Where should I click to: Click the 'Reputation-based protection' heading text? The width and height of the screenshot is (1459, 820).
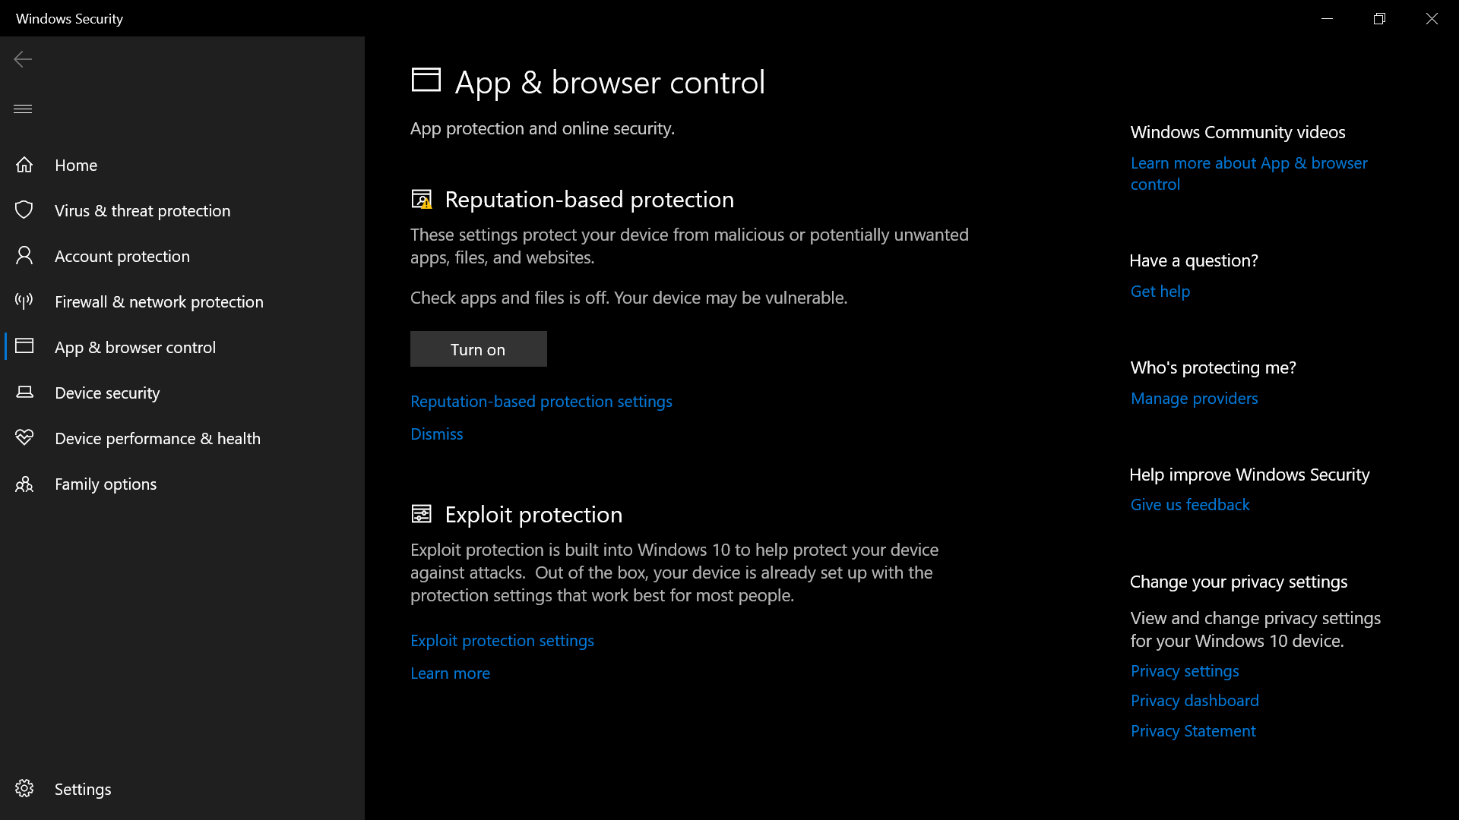(589, 199)
